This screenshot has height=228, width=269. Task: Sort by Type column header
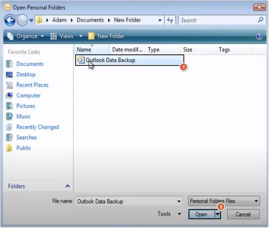163,50
